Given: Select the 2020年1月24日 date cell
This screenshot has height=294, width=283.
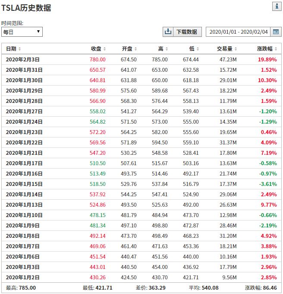Looking at the screenshot, I should point(24,122).
